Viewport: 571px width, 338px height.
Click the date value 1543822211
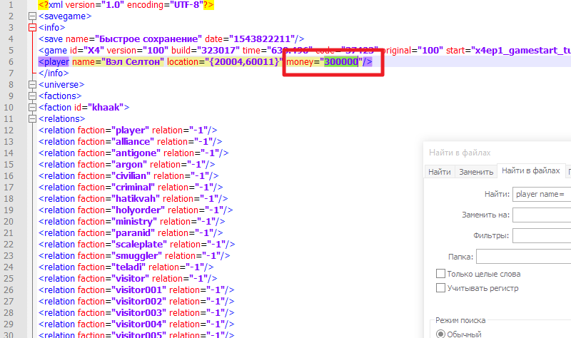(x=262, y=39)
